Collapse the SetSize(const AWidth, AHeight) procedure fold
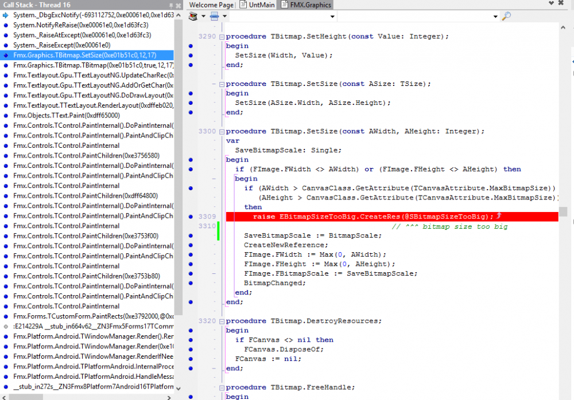The width and height of the screenshot is (574, 400). point(222,132)
